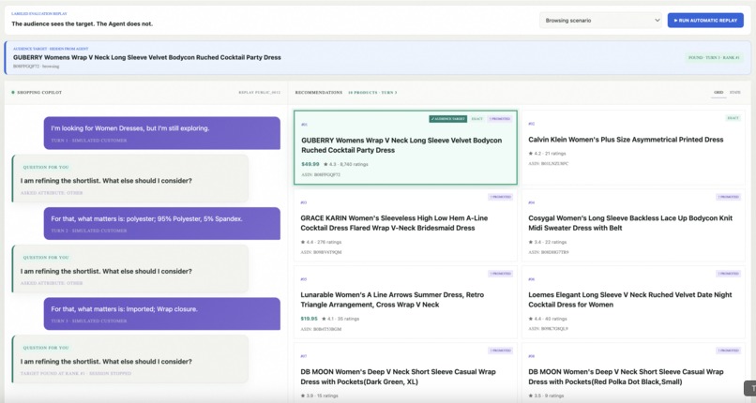Click "The audience sees the target" heading
Viewport: 756px width, 403px height.
click(82, 23)
